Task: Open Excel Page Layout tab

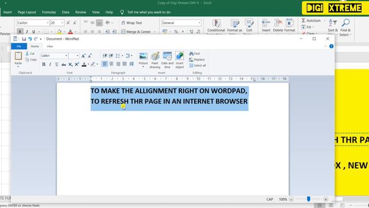Action: tap(27, 12)
